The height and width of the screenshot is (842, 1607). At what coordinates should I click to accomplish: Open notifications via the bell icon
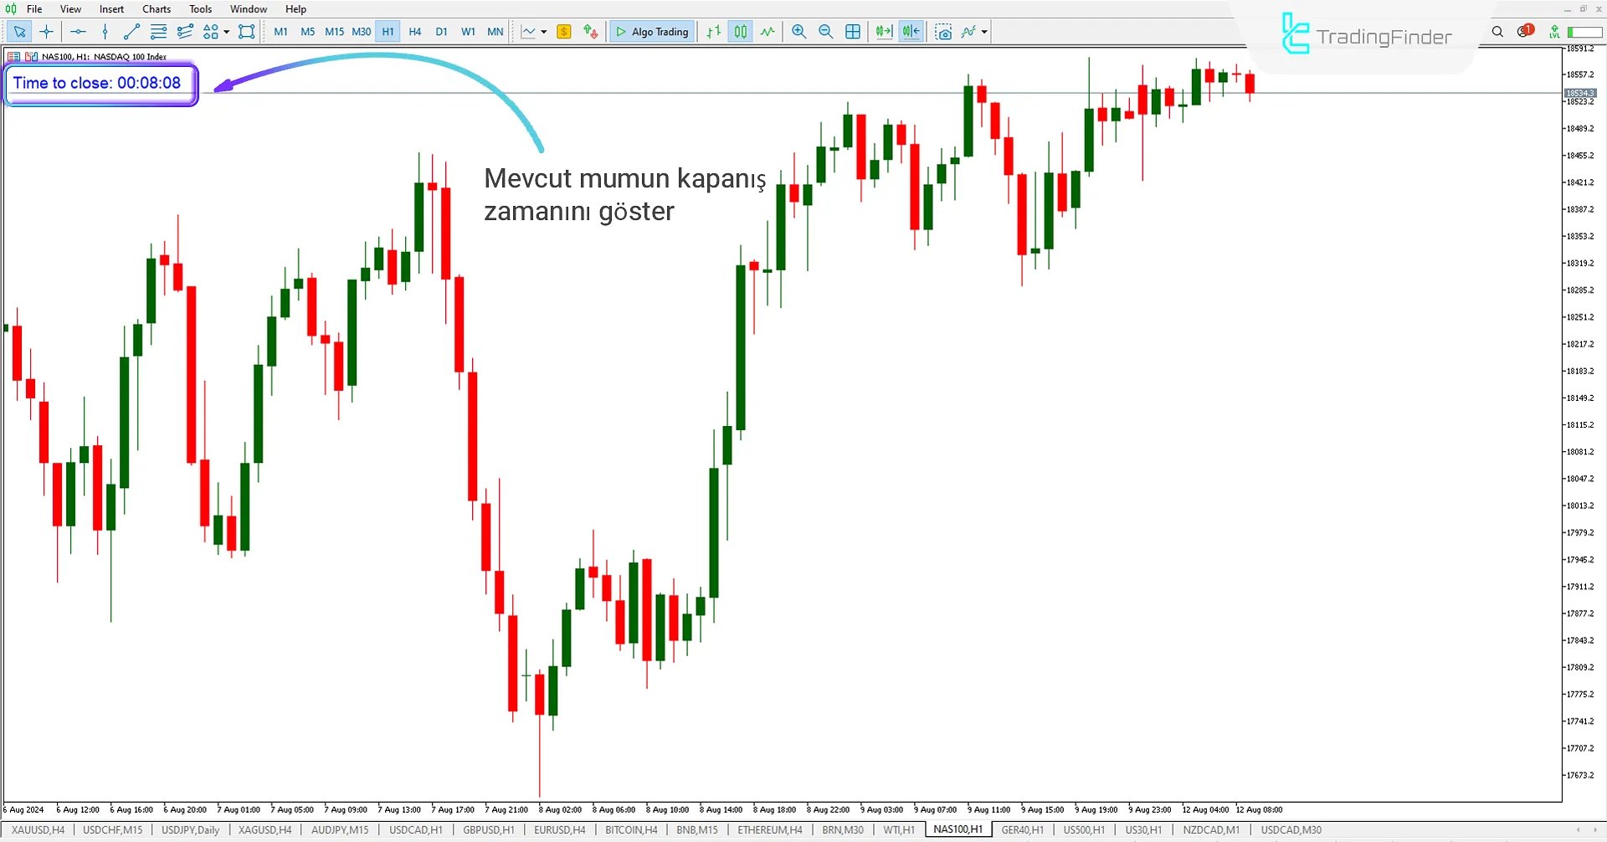[x=1523, y=32]
